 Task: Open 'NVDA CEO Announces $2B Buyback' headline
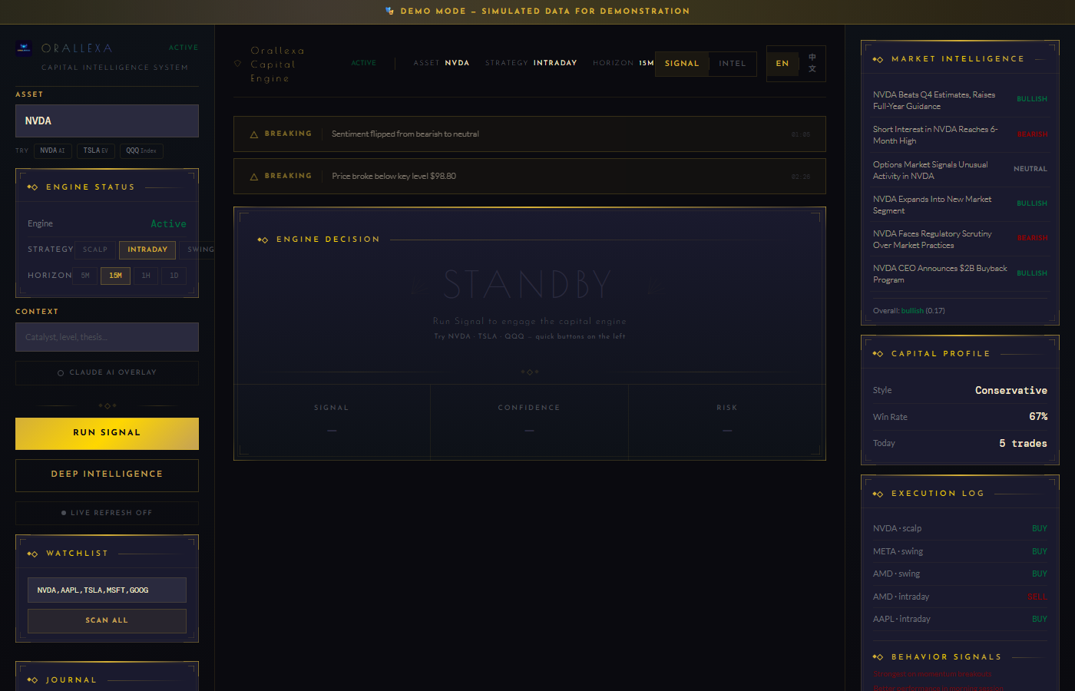click(940, 274)
